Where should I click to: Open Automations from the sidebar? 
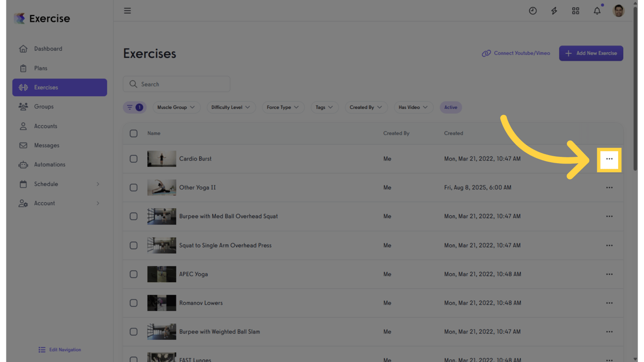pos(50,165)
